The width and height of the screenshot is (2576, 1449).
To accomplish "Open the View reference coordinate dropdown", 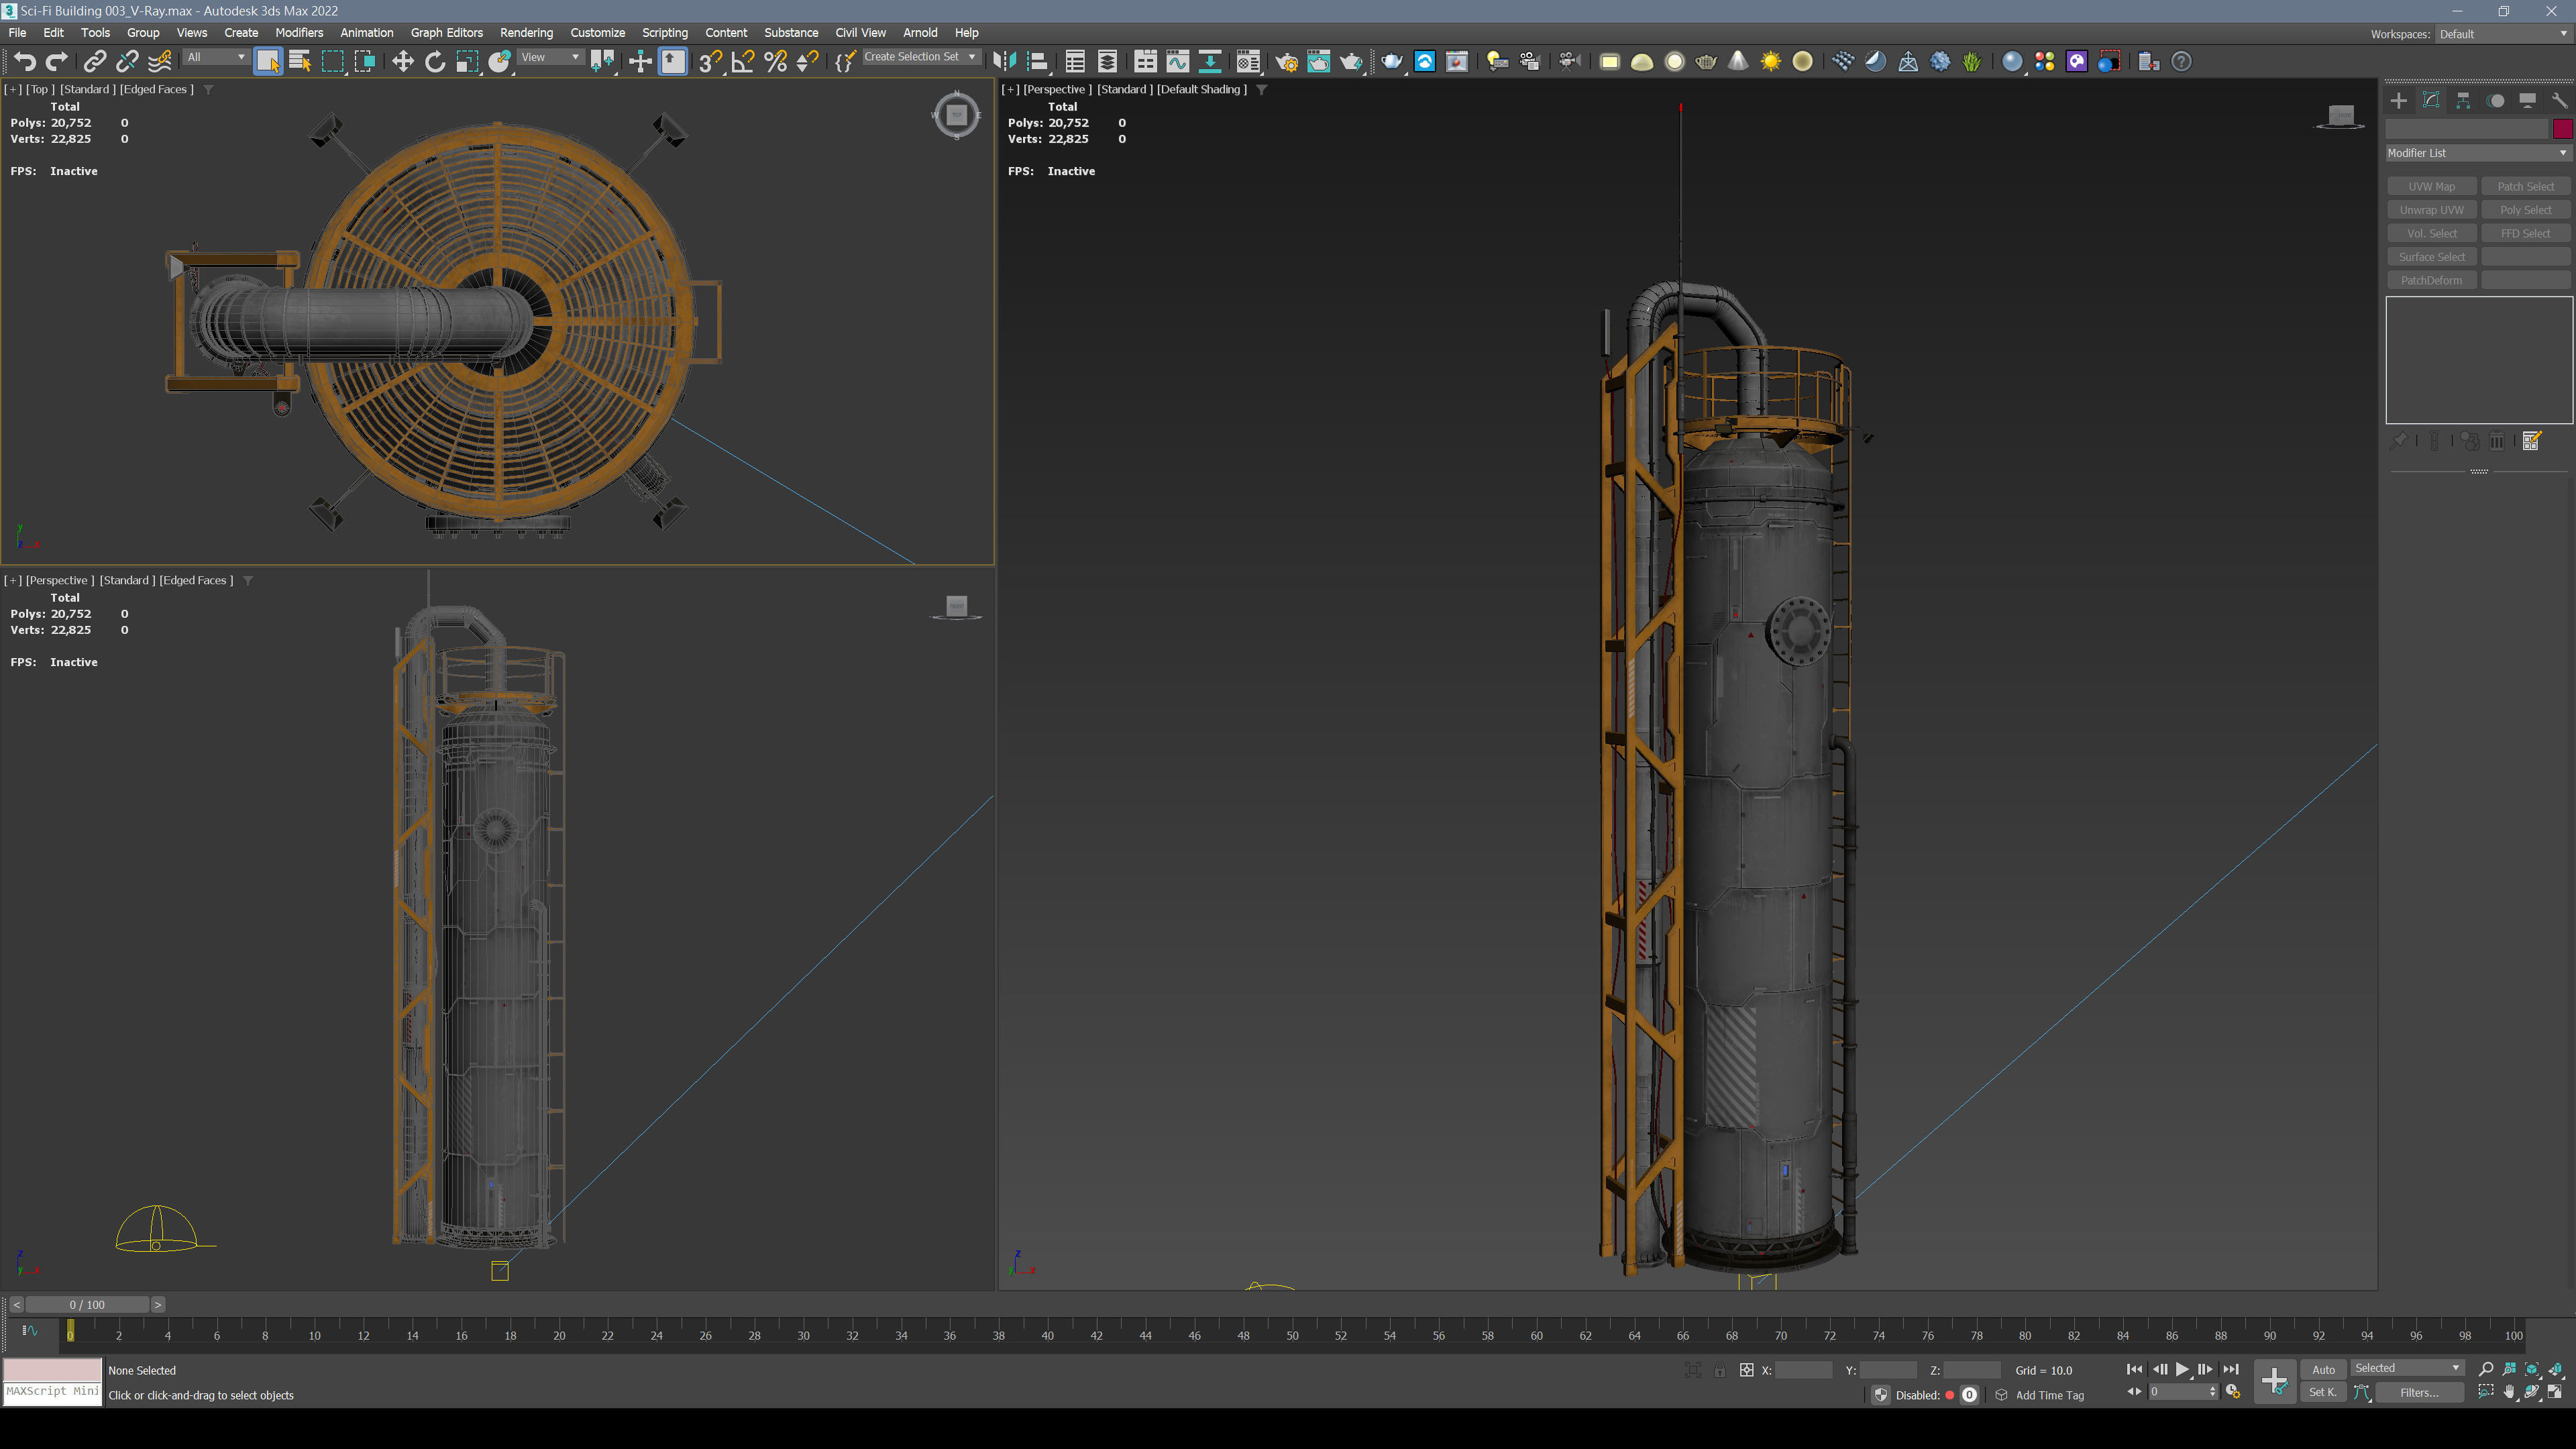I will [550, 57].
